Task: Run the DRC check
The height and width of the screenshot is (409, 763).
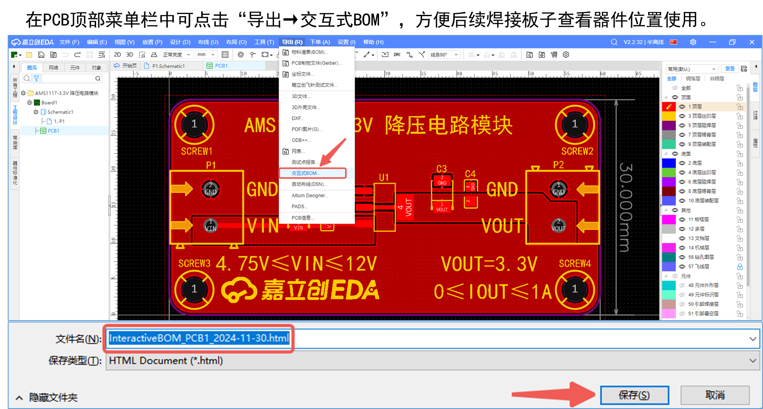Action: (397, 55)
